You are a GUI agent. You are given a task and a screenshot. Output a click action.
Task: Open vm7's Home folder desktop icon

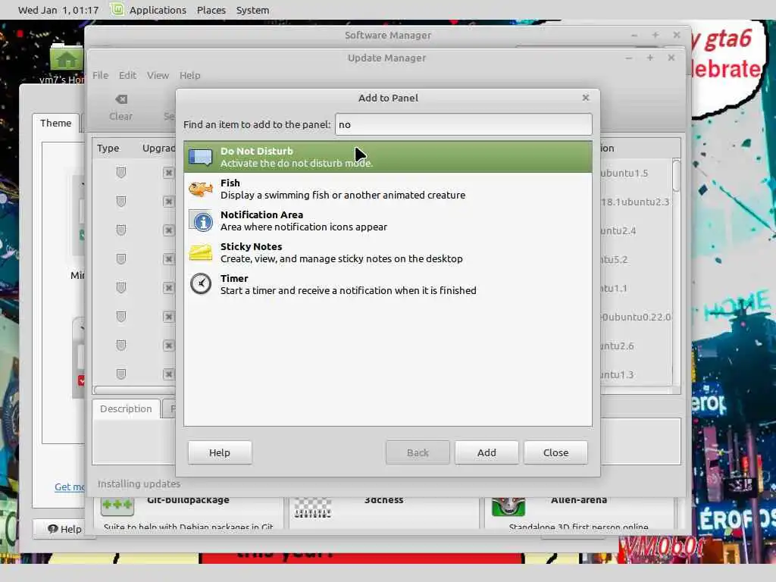click(67, 59)
